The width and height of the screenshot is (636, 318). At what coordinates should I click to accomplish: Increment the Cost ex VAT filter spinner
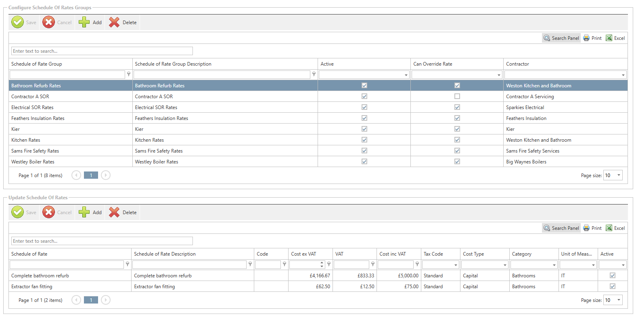pos(322,262)
